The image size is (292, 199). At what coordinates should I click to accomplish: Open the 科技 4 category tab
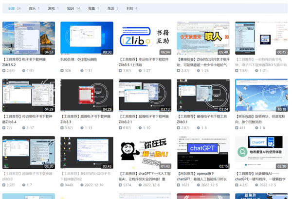coord(132,8)
